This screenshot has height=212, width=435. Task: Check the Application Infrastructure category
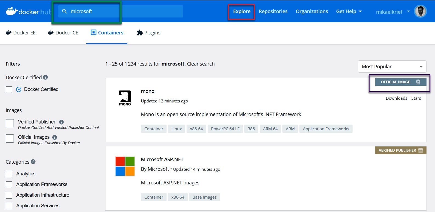point(9,195)
